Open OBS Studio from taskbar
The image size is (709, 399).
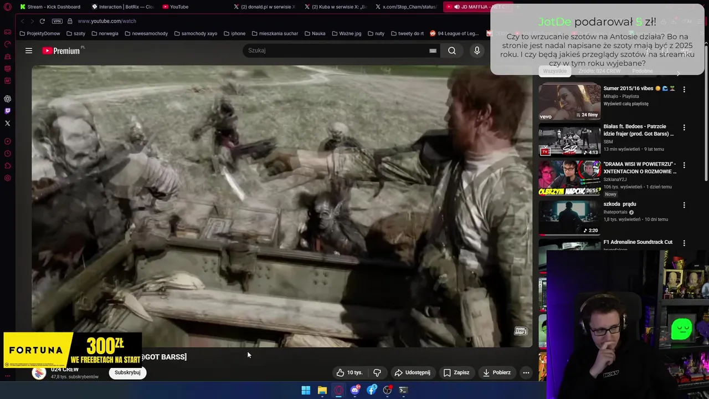[387, 390]
